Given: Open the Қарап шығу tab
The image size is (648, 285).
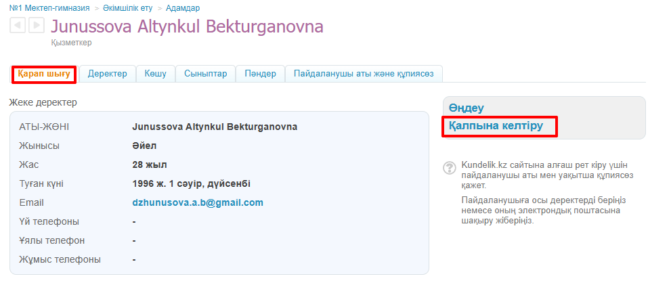Looking at the screenshot, I should click(x=44, y=74).
